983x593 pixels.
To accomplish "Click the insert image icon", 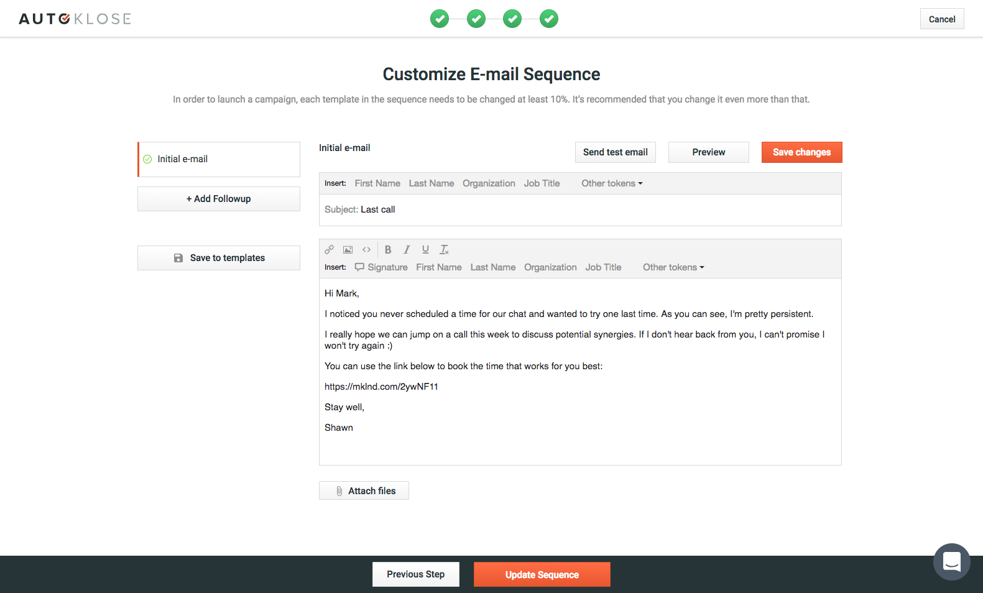I will click(x=348, y=250).
